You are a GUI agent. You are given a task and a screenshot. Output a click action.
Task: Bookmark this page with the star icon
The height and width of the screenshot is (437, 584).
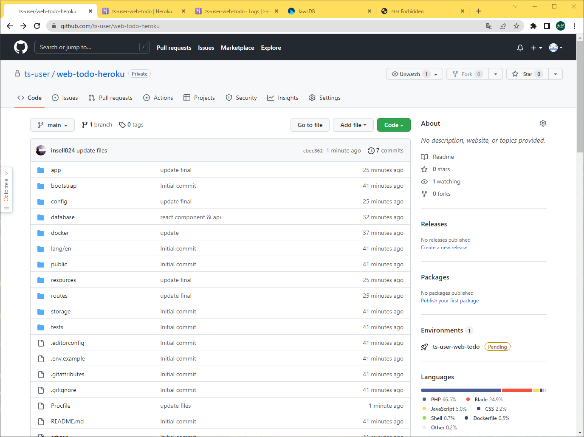[516, 26]
